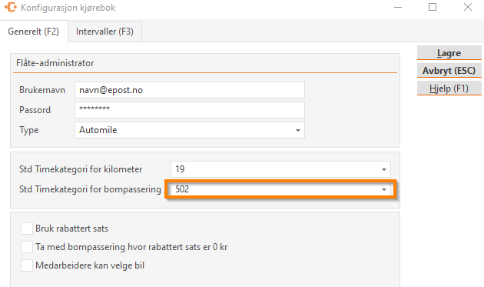This screenshot has height=287, width=484.
Task: Select the Generelt (F2) tab
Action: (34, 32)
